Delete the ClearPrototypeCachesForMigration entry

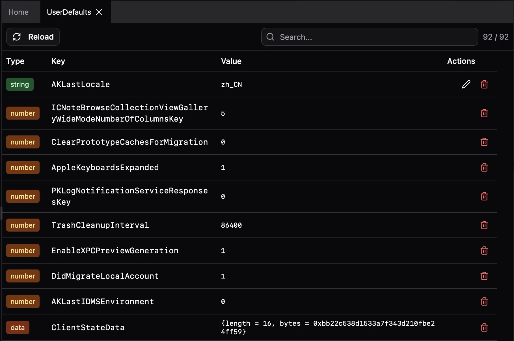coord(484,142)
